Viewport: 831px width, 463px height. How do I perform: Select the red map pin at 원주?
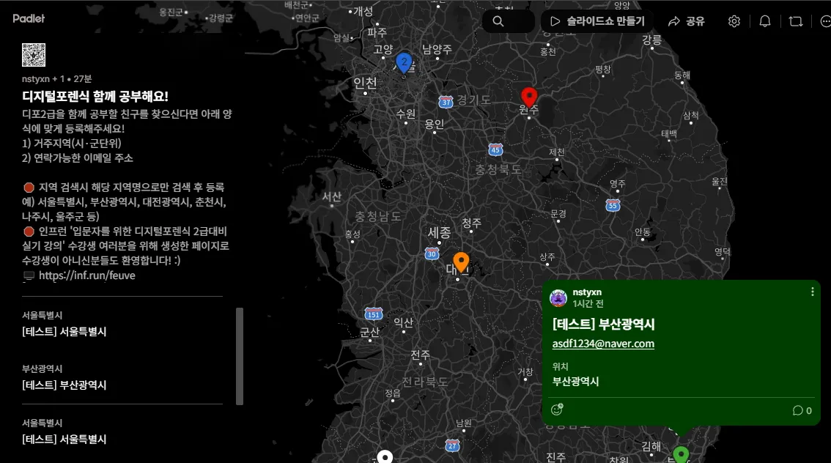(529, 97)
